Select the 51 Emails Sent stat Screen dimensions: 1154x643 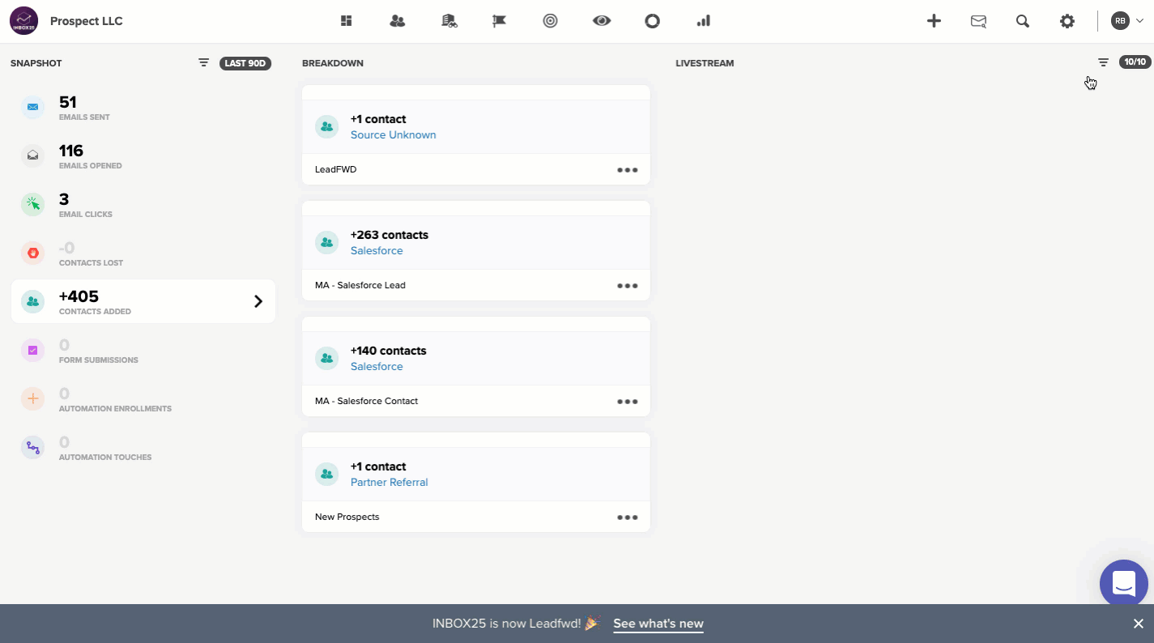pos(143,107)
